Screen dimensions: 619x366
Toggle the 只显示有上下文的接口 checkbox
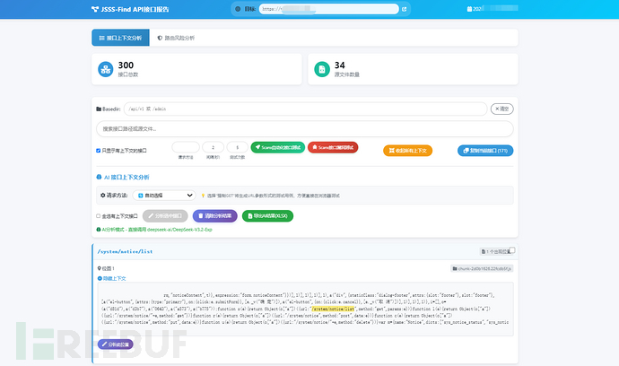(x=99, y=150)
